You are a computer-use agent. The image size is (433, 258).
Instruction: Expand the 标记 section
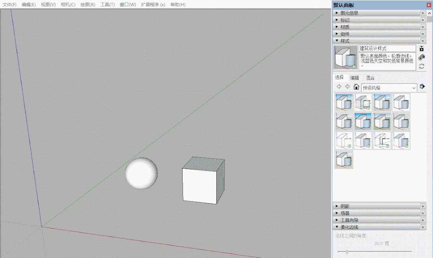click(x=337, y=20)
